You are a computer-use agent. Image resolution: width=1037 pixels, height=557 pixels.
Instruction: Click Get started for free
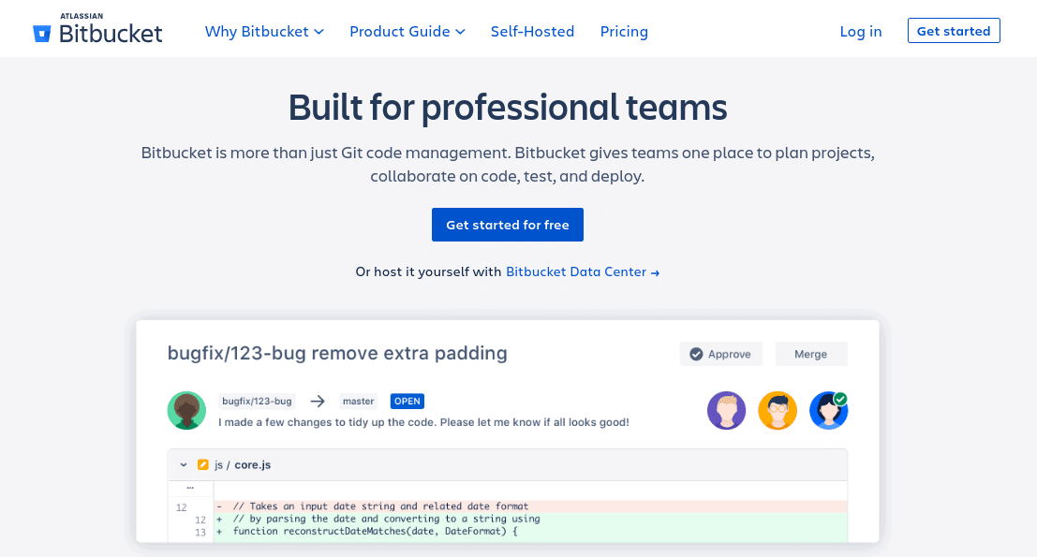click(507, 225)
